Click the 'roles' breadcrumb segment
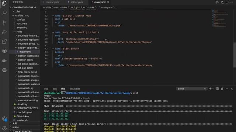 [64, 7]
